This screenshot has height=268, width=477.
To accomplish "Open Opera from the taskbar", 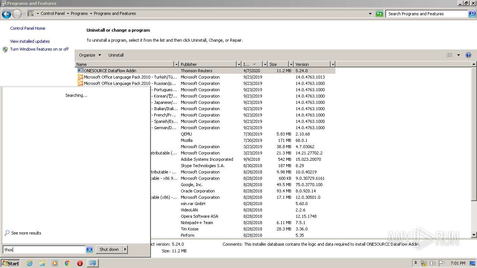I will 80,263.
